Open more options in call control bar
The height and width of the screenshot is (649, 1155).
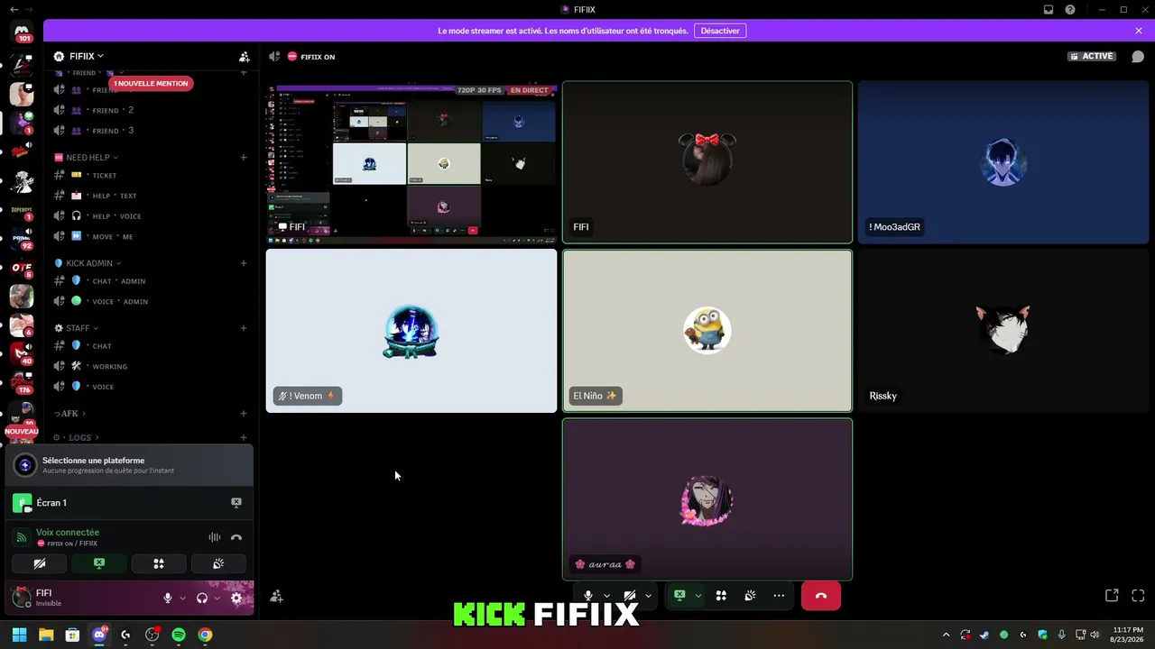779,596
